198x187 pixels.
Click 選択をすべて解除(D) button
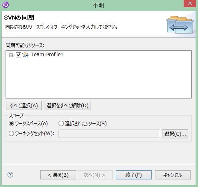(x=67, y=106)
